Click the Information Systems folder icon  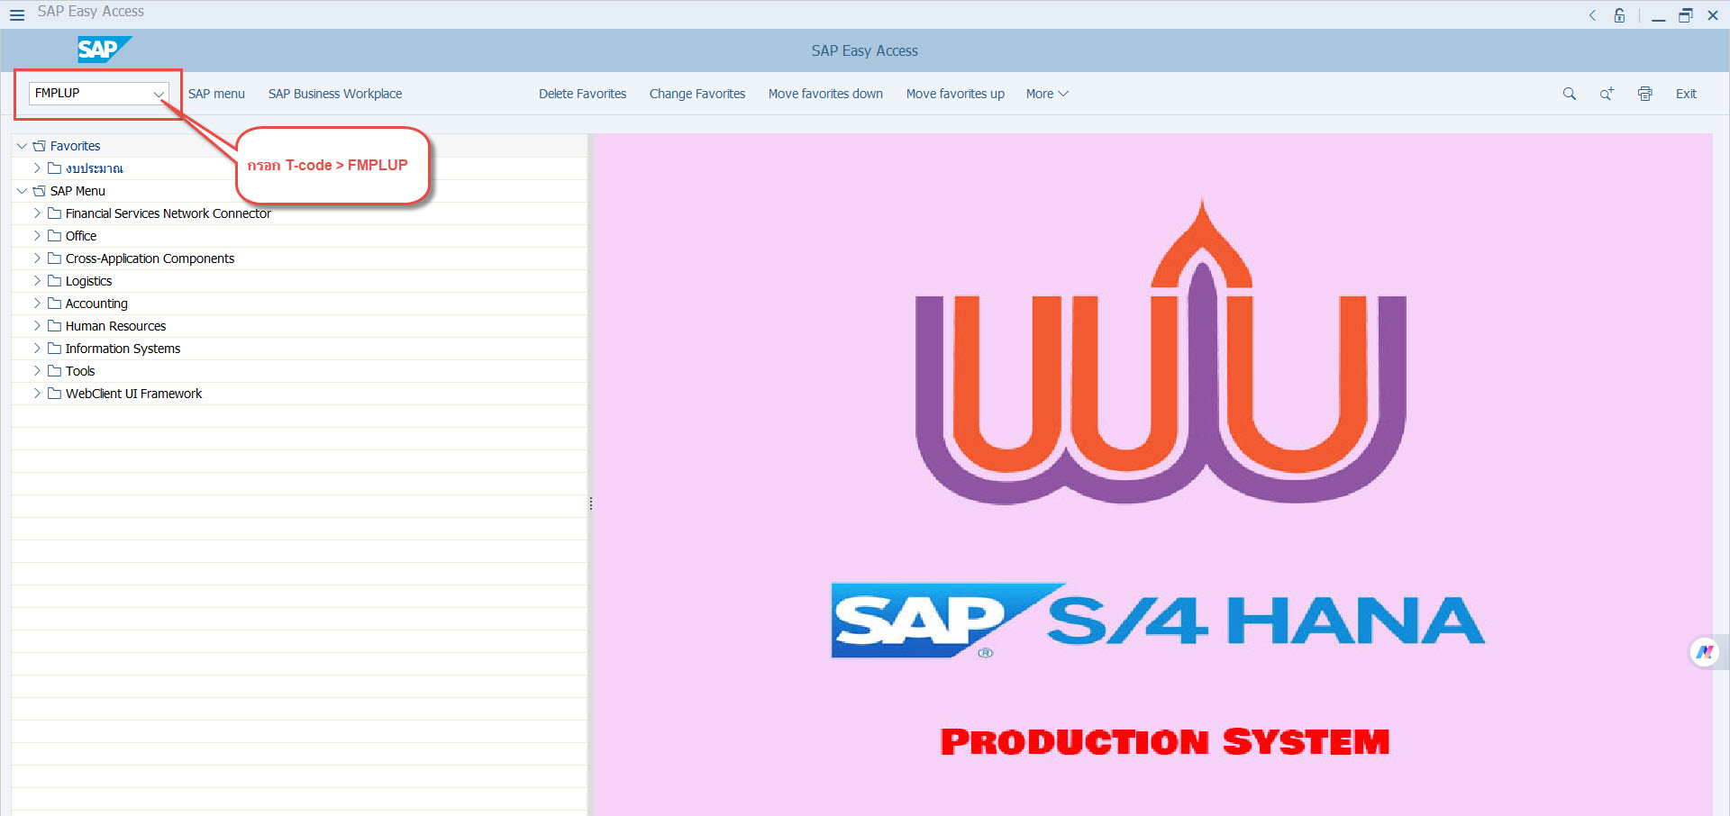[x=54, y=349]
